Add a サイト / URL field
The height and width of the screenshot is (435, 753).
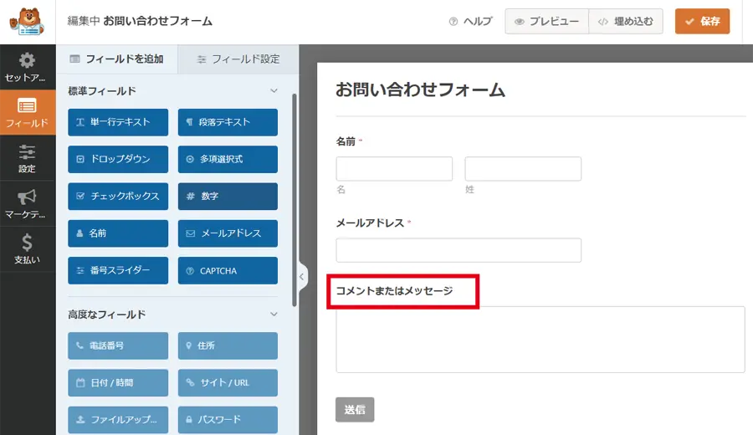(x=228, y=382)
